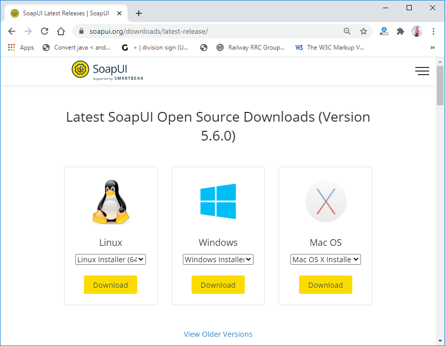This screenshot has height=346, width=445.
Task: Open Chrome three-dot menu
Action: [x=433, y=31]
